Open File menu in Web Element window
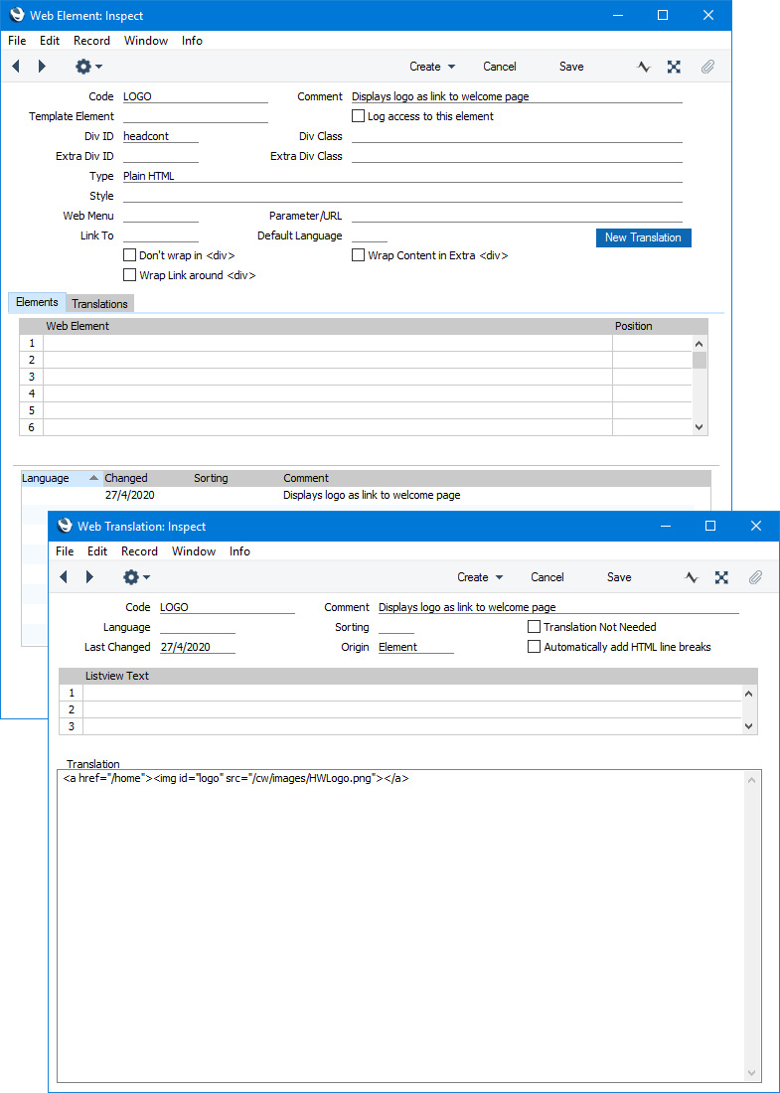 point(17,41)
